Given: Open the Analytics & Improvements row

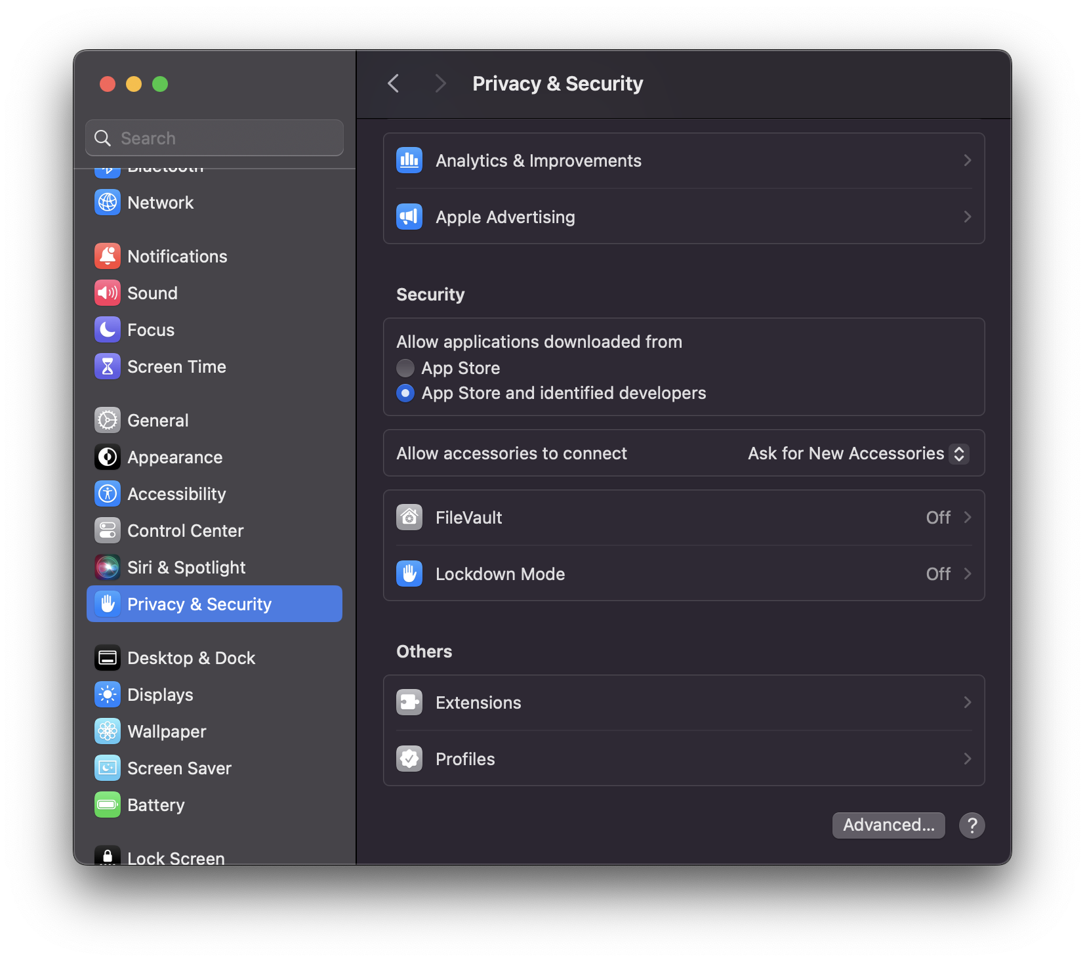Looking at the screenshot, I should (684, 161).
